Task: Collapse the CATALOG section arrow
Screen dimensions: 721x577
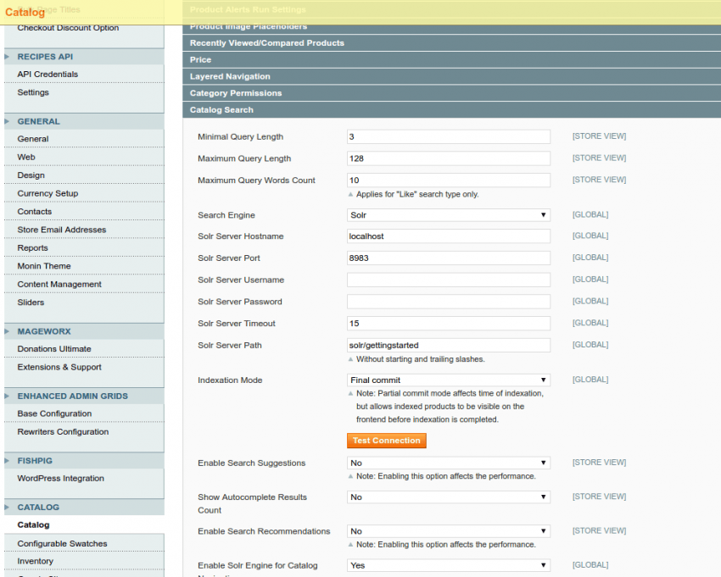Action: [7, 508]
